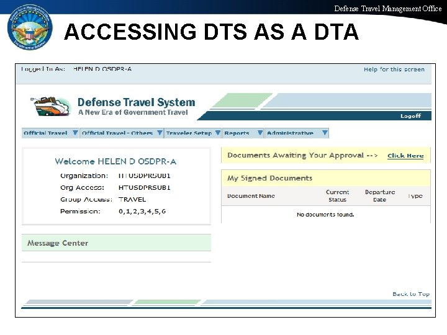Click the Document Name column header
The width and height of the screenshot is (447, 335).
click(x=251, y=196)
